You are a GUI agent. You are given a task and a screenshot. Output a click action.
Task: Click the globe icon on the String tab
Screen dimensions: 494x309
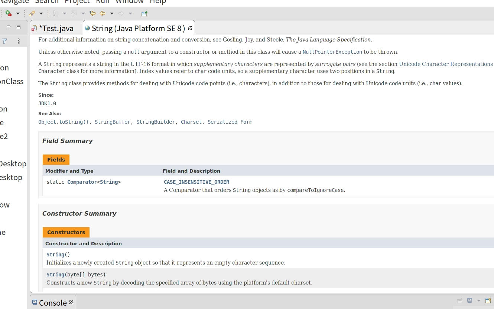point(87,28)
